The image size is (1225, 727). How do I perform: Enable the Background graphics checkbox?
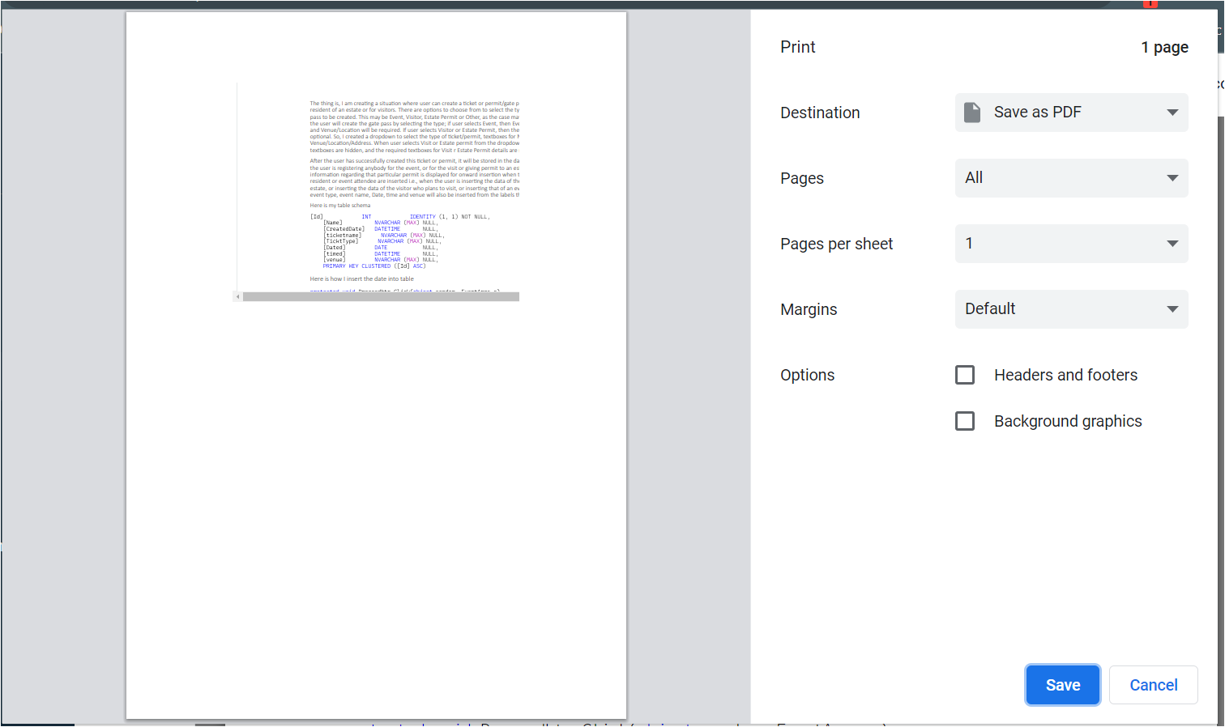coord(965,421)
